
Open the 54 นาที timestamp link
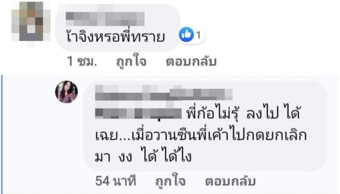click(116, 181)
